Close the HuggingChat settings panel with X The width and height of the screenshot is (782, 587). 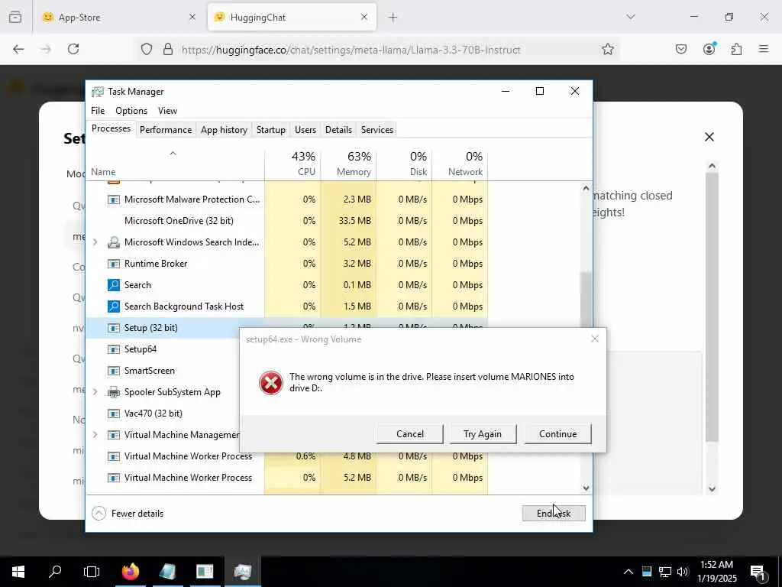pos(709,137)
